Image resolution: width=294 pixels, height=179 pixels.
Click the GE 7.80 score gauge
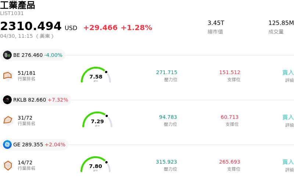96,165
